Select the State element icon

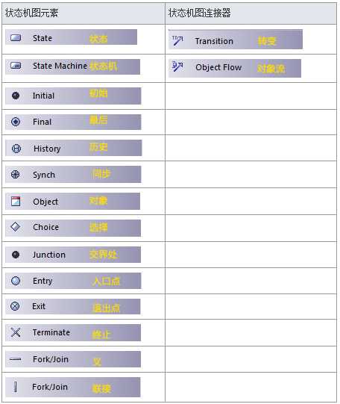[x=16, y=38]
